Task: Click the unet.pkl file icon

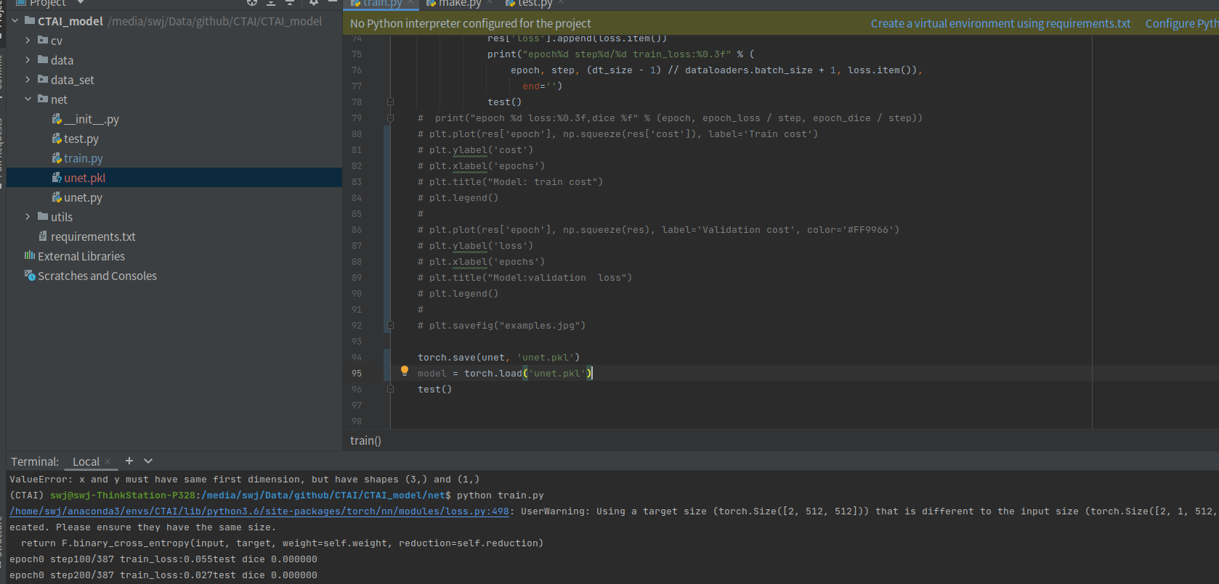Action: 57,178
